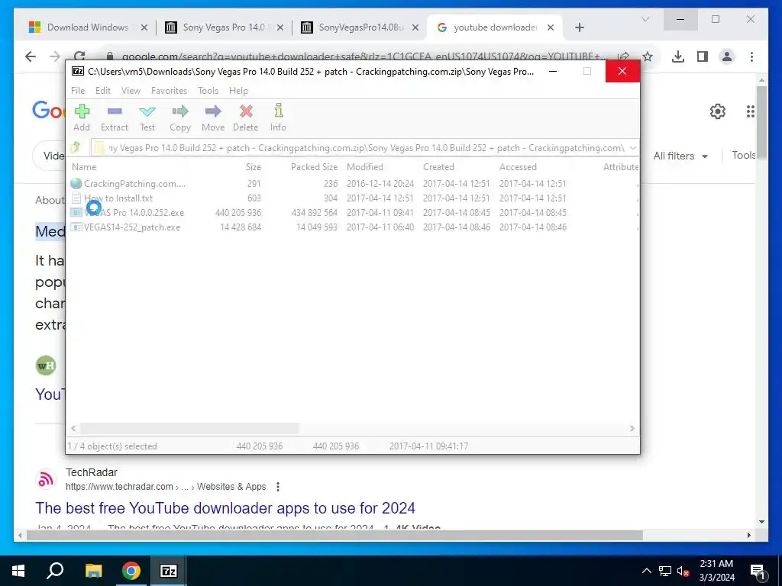Toggle Chrome side panel icon
Image resolution: width=782 pixels, height=586 pixels.
(x=703, y=56)
